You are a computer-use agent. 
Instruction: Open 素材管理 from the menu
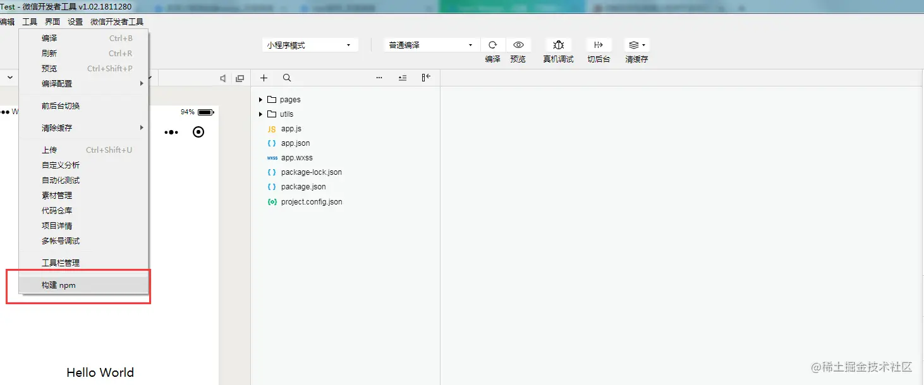pyautogui.click(x=84, y=195)
